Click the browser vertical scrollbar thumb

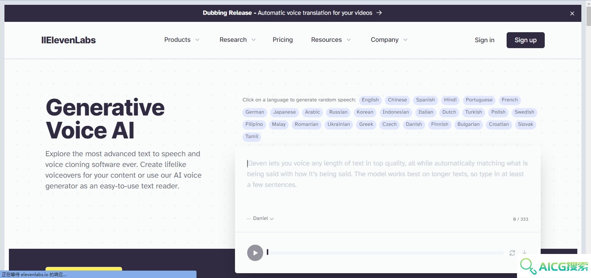pos(588,16)
